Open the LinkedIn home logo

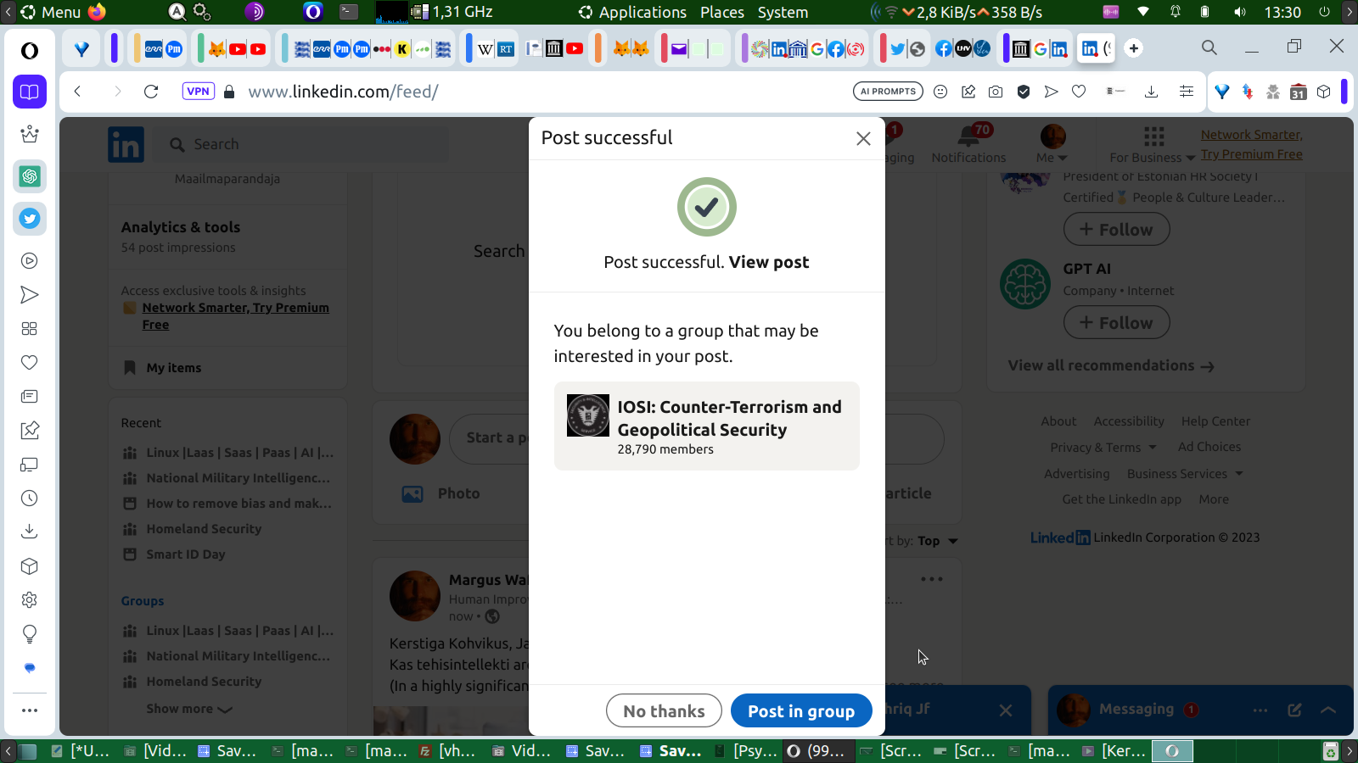point(126,145)
